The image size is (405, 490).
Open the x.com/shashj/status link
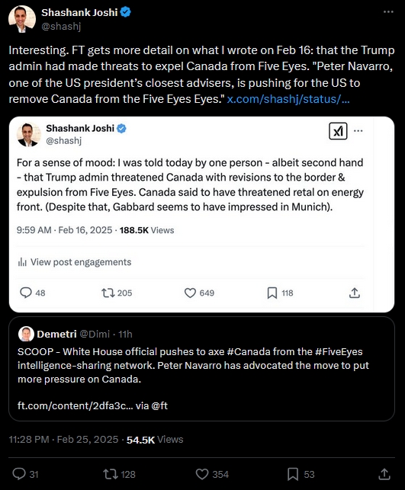[x=288, y=99]
